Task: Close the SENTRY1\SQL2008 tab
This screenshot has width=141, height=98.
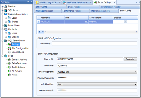Action: [59, 3]
